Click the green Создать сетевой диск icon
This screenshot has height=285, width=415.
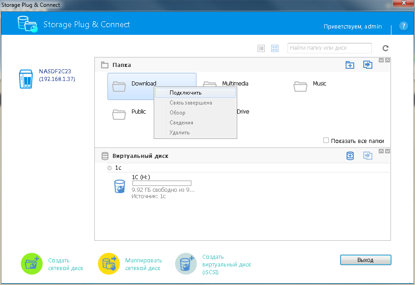pyautogui.click(x=32, y=264)
